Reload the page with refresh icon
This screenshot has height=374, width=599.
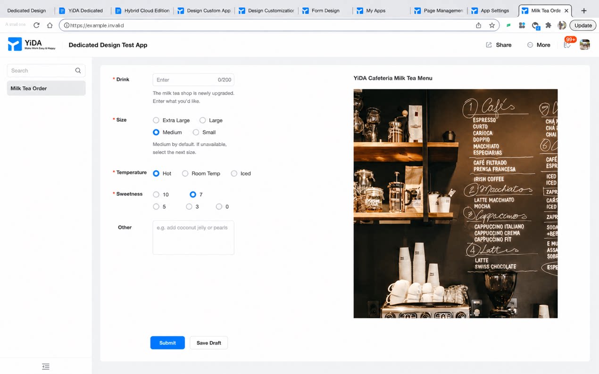click(x=36, y=25)
